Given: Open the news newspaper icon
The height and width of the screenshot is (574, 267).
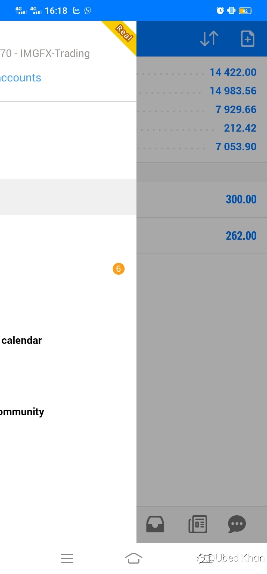Looking at the screenshot, I should coord(198,524).
